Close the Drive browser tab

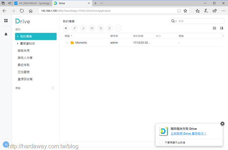pos(89,3)
